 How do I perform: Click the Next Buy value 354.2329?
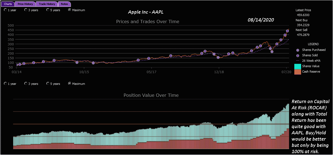[x=303, y=25]
